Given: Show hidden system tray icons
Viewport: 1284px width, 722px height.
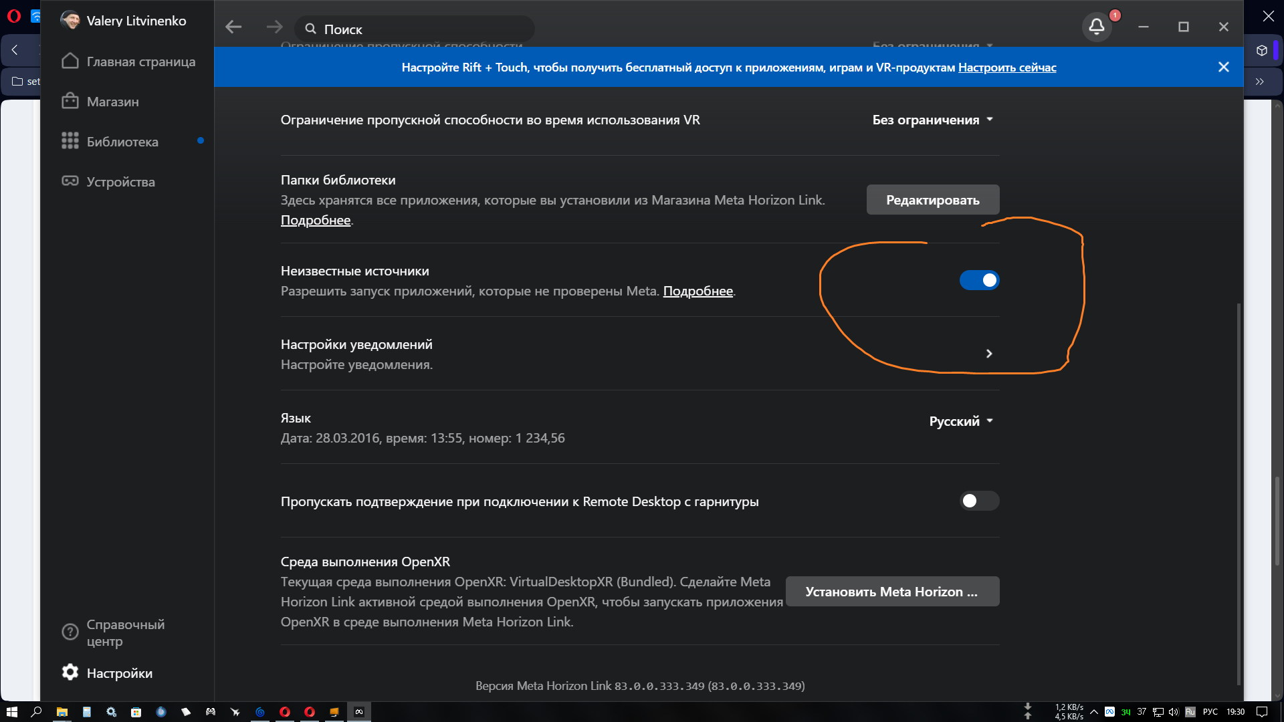Looking at the screenshot, I should click(1094, 712).
